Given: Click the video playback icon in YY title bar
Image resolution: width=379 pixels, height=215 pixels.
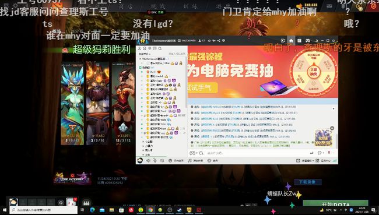Looking at the screenshot, I should 283,41.
